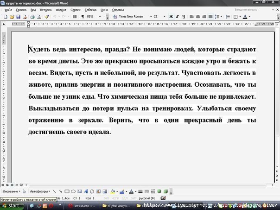280x210 pixels.
Task: Open the Dash Style options
Action: click(146, 191)
